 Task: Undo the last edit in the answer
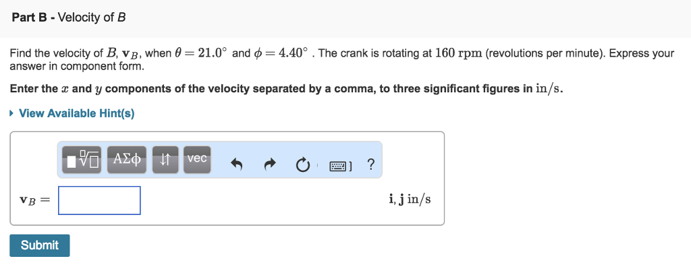(237, 164)
